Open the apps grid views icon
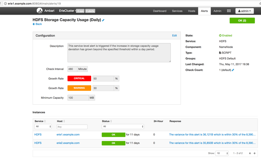Viewport: 261px width, 160px height. pos(229,11)
